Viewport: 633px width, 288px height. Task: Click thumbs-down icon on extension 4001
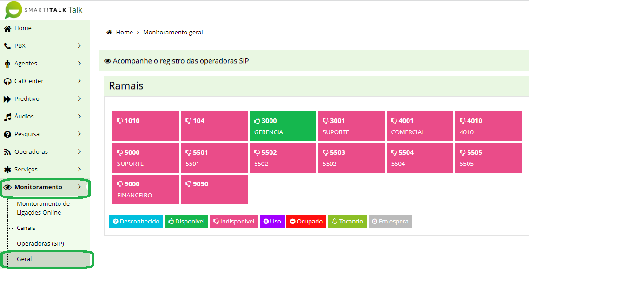click(394, 121)
